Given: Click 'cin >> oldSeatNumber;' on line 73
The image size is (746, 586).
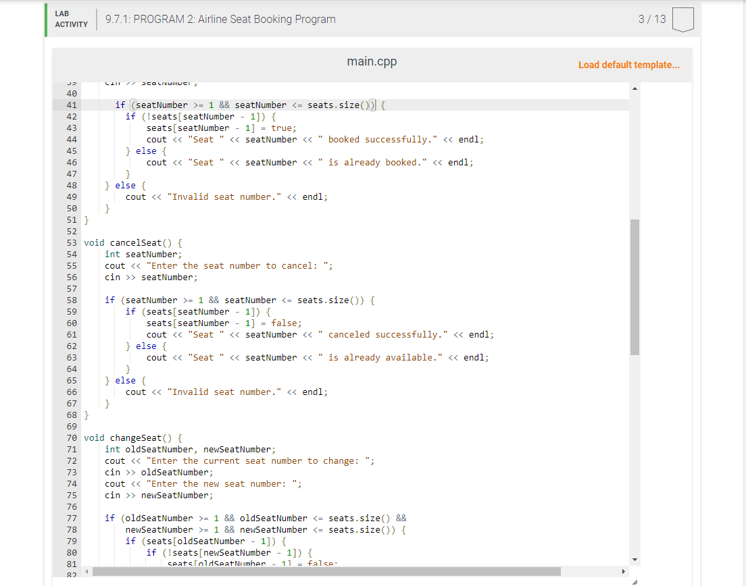Looking at the screenshot, I should [x=159, y=473].
